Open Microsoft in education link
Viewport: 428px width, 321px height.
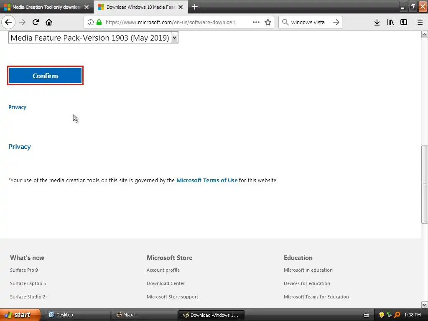[x=308, y=270]
